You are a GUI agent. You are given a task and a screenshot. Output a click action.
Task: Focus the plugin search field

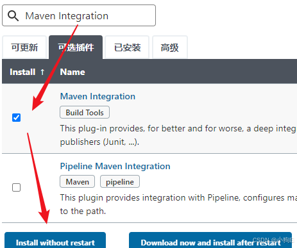79,15
